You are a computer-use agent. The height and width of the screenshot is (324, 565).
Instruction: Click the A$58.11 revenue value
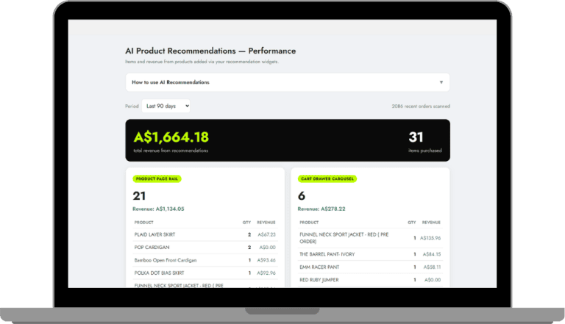point(432,267)
